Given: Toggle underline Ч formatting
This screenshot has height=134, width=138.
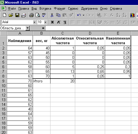Looking at the screenshot, I should pyautogui.click(x=65, y=22).
